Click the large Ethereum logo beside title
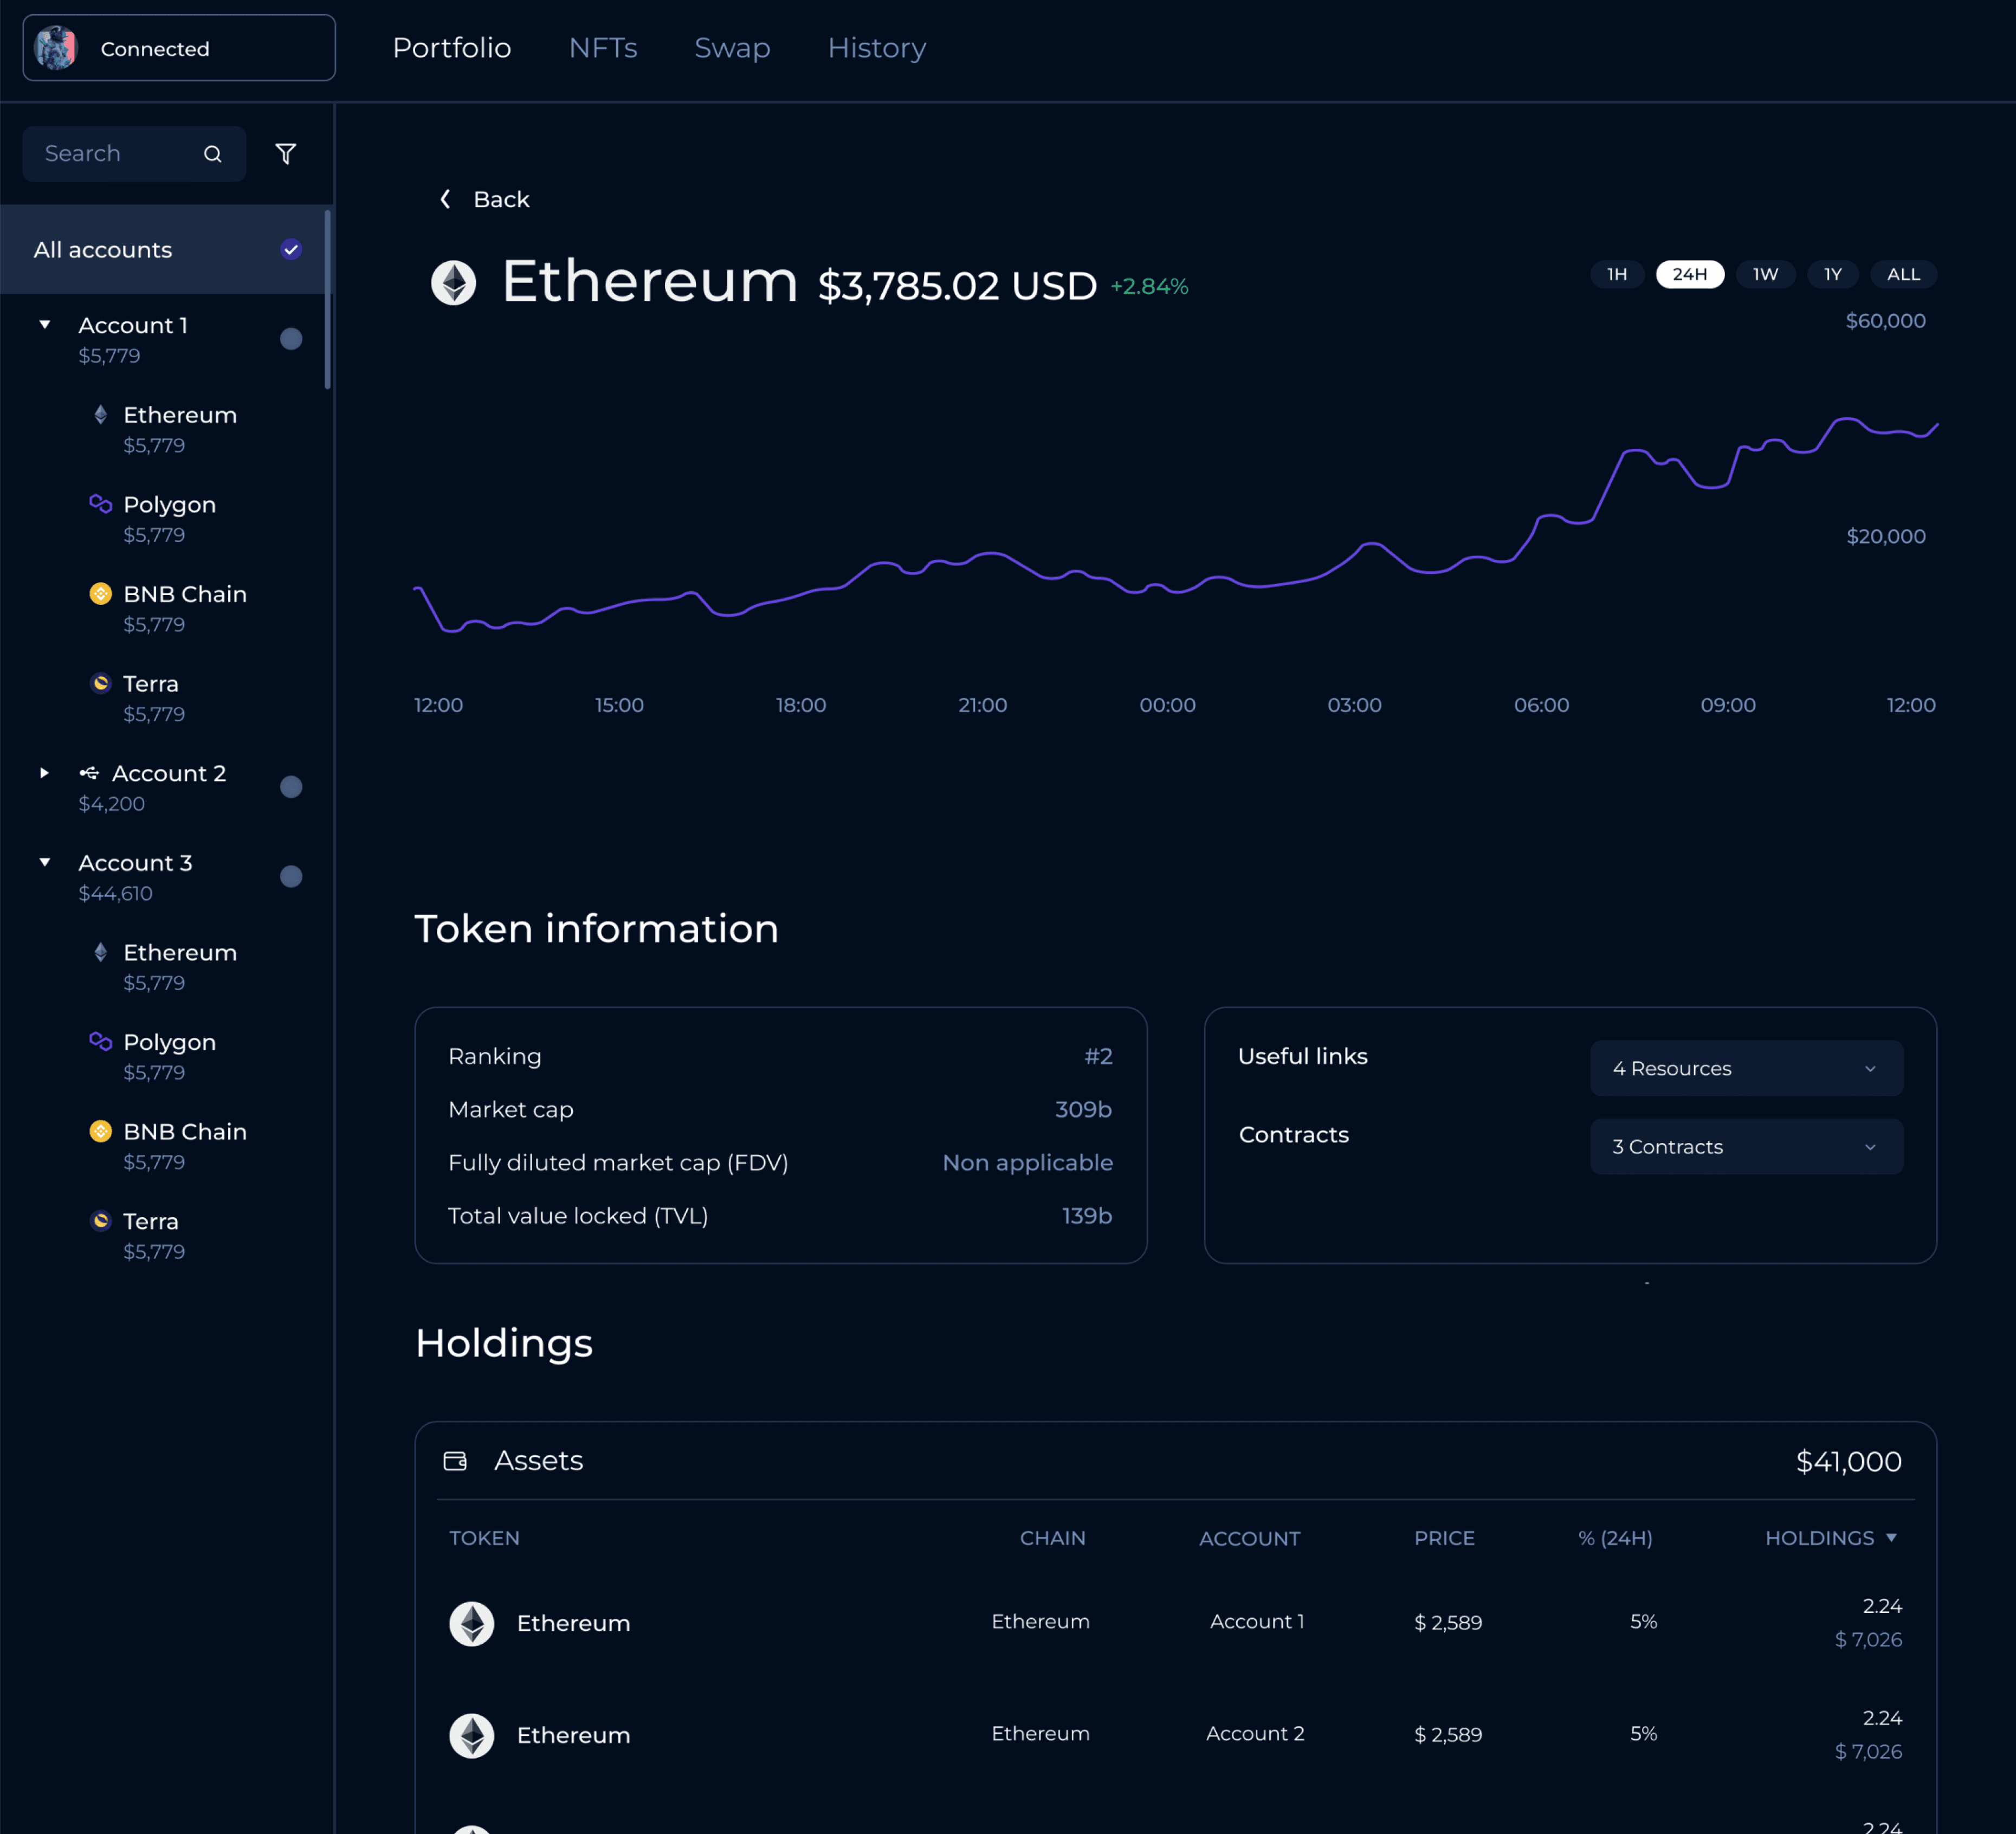2016x1834 pixels. 453,283
